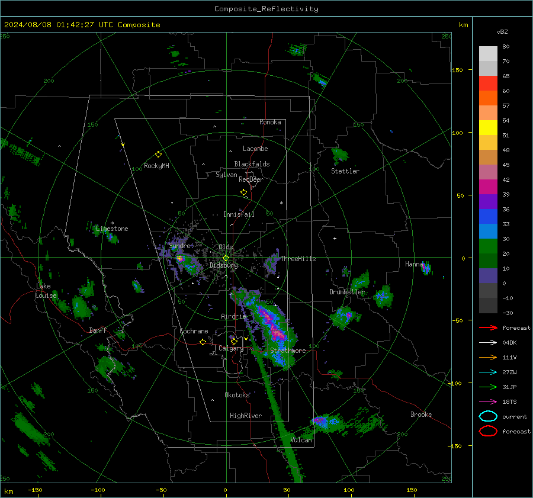533x498 pixels.
Task: Click the yellow diamond at radar center near Olds
Action: pos(226,258)
